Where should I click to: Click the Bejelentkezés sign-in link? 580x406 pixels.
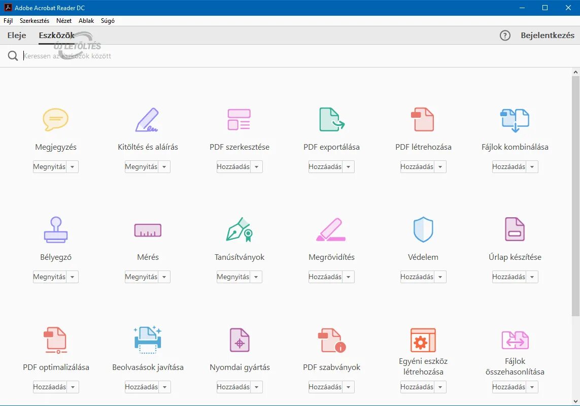pos(548,36)
